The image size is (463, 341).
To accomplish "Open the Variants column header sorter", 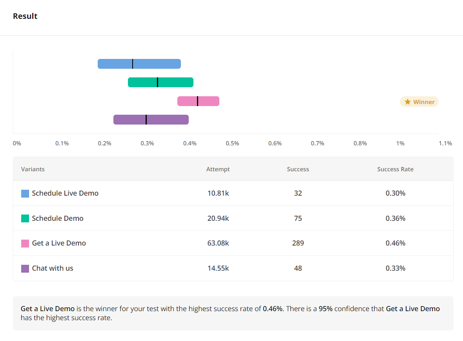I will point(33,169).
